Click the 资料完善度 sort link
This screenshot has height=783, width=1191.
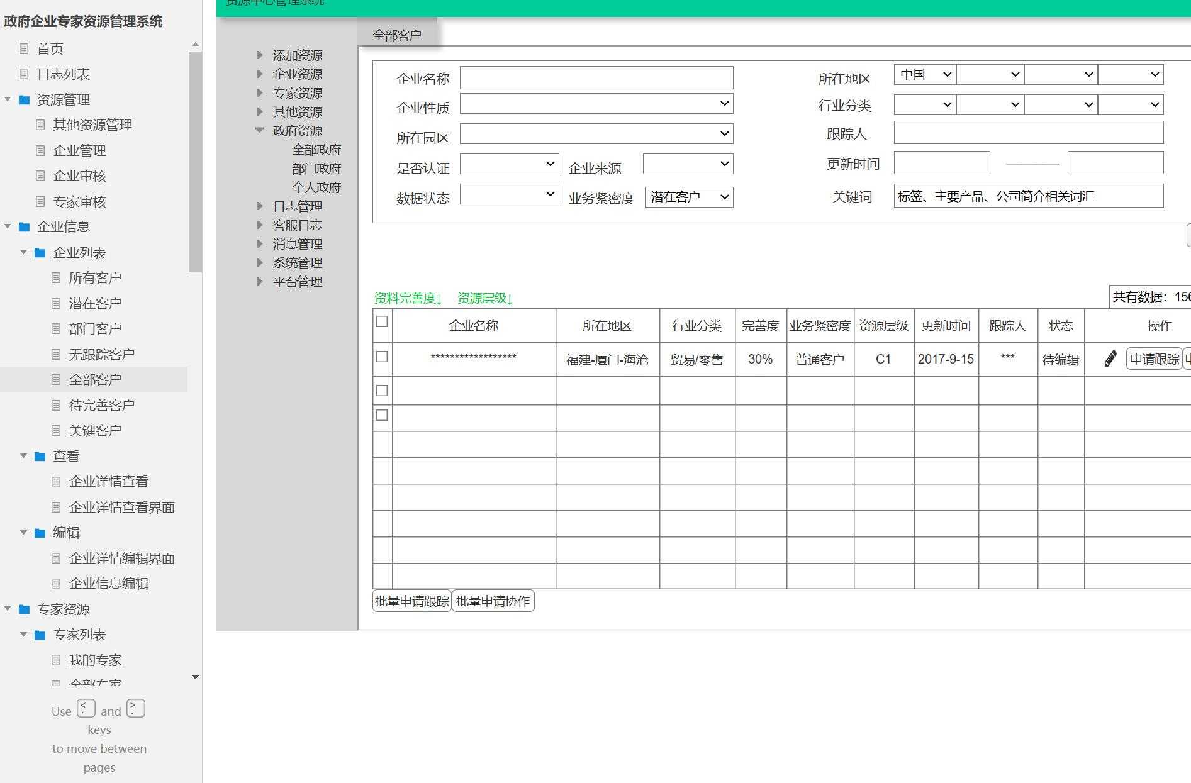tap(408, 298)
